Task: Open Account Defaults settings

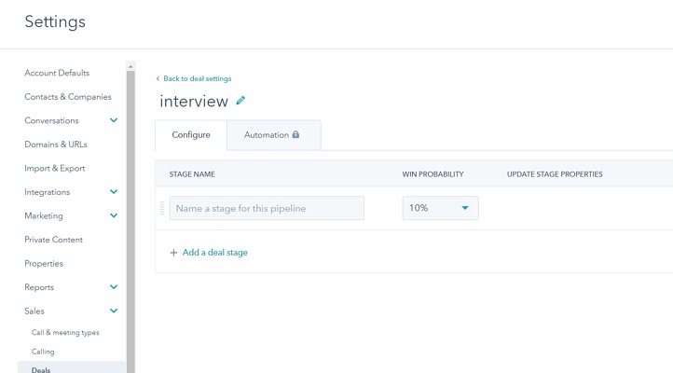Action: 57,73
